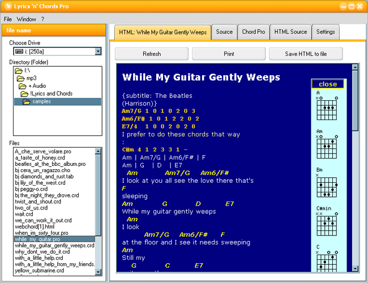Click the Files list scroll up arrow

[x=98, y=151]
